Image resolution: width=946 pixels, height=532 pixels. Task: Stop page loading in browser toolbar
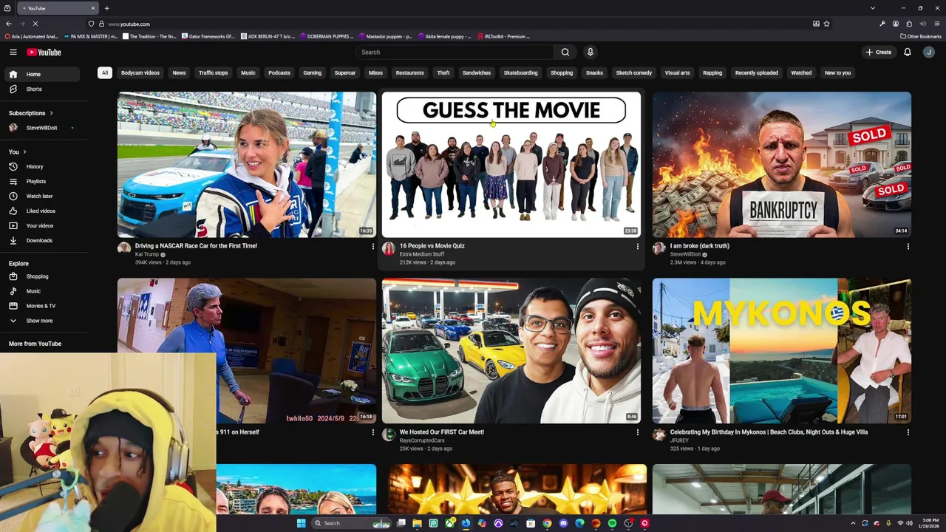pyautogui.click(x=35, y=24)
